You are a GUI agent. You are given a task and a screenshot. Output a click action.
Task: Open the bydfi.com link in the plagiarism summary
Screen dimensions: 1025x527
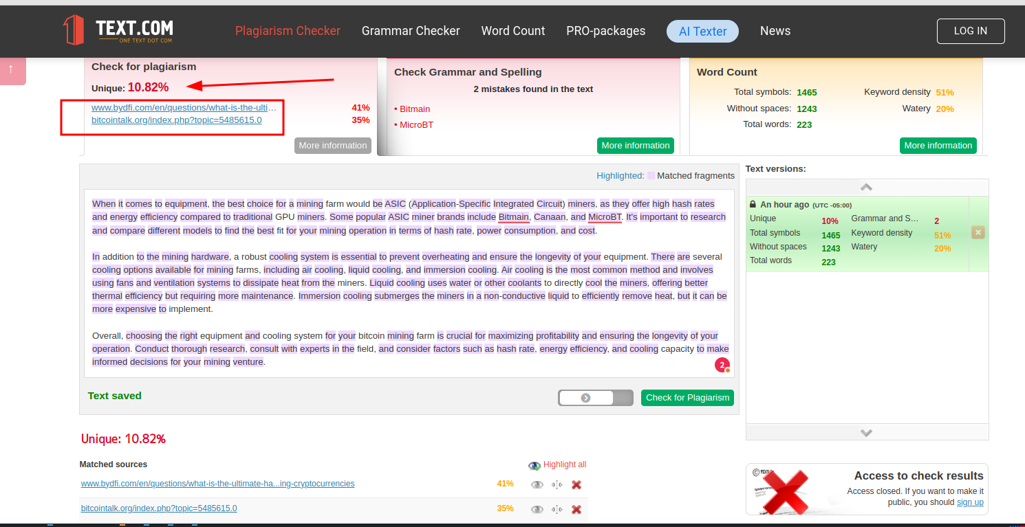(184, 108)
